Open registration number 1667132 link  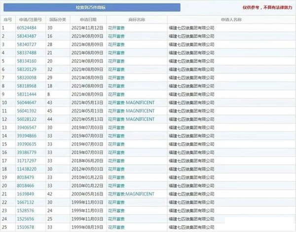(25, 202)
